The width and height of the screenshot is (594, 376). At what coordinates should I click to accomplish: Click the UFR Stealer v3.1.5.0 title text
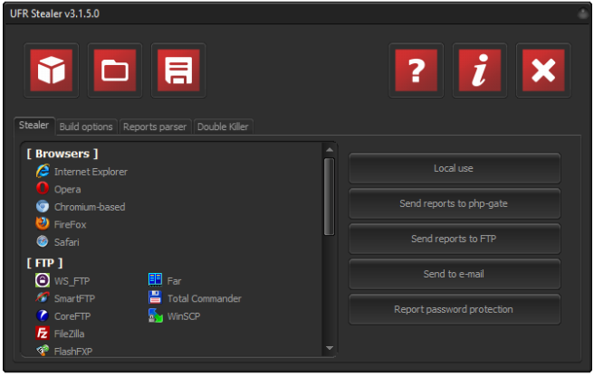(x=55, y=14)
